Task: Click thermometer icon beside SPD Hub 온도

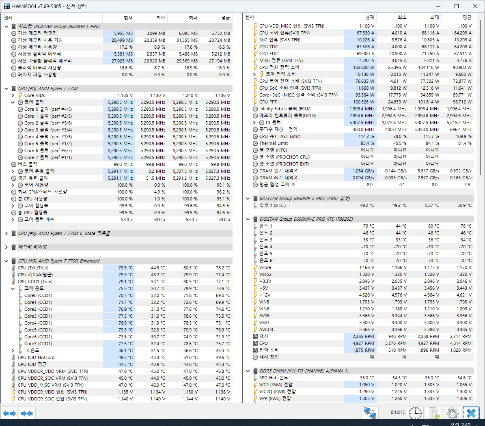Action: 255,378
